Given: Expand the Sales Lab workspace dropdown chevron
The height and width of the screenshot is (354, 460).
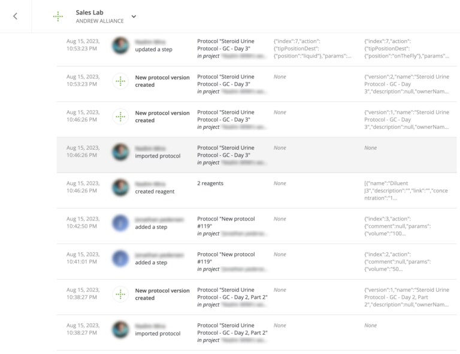Looking at the screenshot, I should 134,17.
